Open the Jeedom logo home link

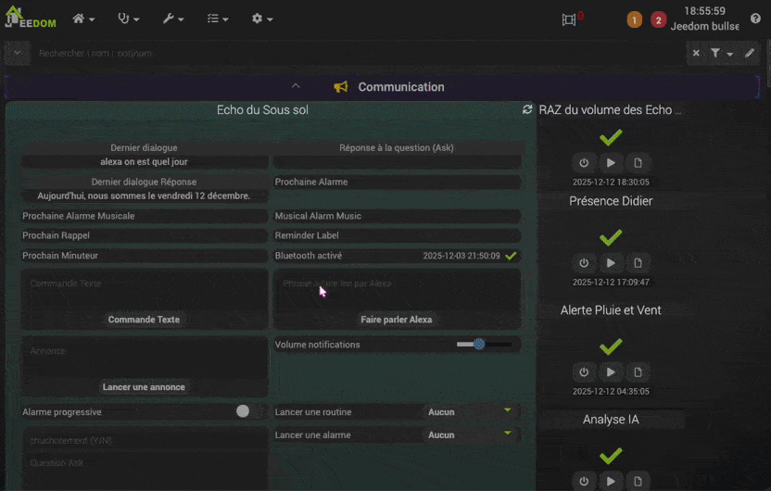tap(31, 18)
